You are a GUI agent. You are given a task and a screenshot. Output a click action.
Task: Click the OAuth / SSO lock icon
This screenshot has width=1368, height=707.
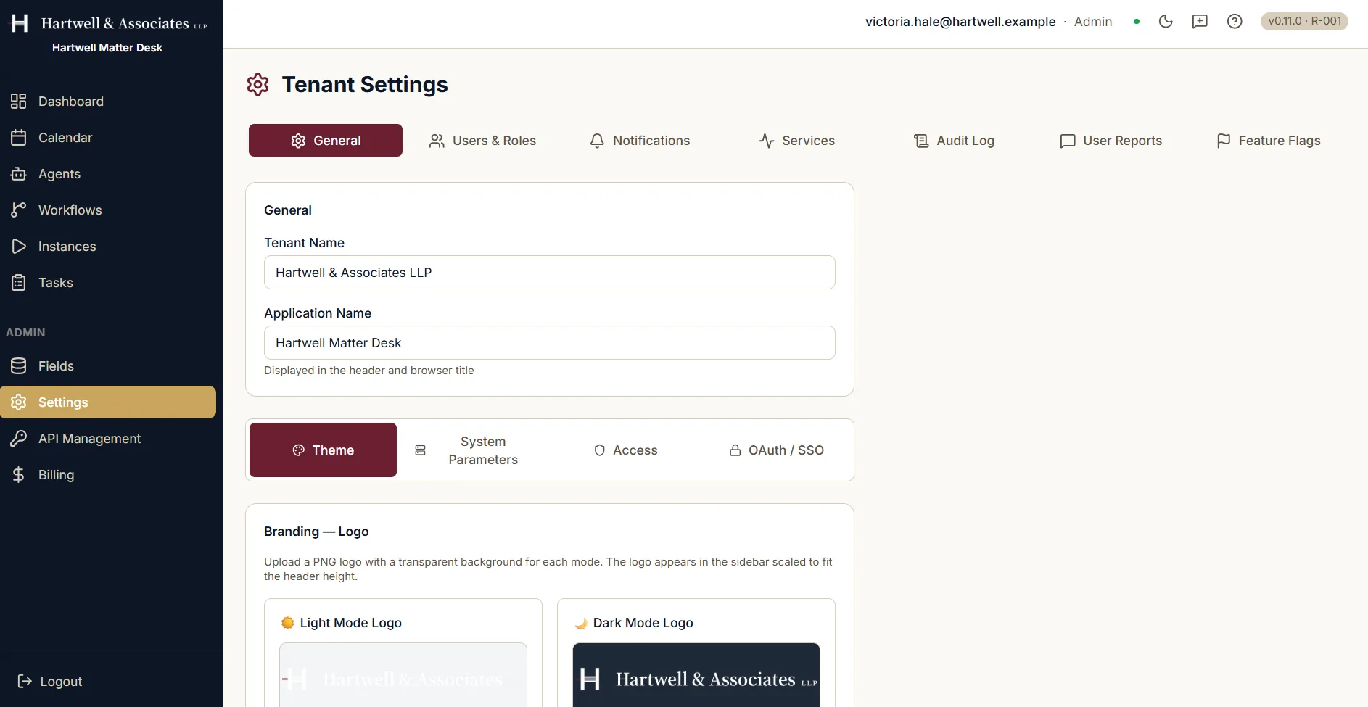pos(735,450)
